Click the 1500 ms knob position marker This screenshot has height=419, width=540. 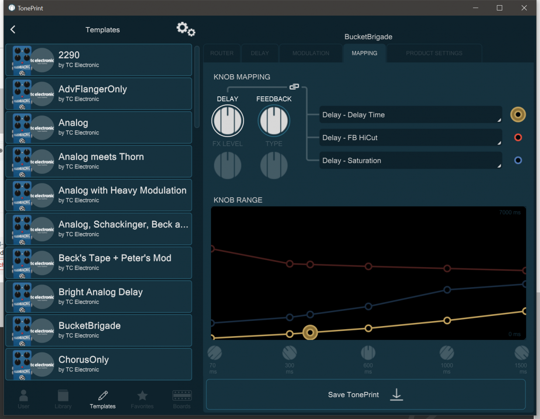click(522, 353)
